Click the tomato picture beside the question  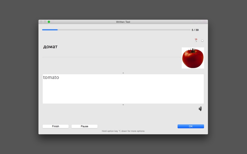pos(193,58)
